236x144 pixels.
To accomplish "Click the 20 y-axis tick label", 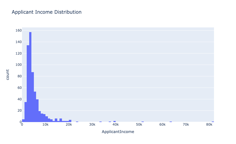I will coord(20,111).
